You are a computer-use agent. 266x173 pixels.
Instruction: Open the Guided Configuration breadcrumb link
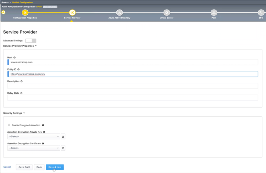[x=22, y=2]
